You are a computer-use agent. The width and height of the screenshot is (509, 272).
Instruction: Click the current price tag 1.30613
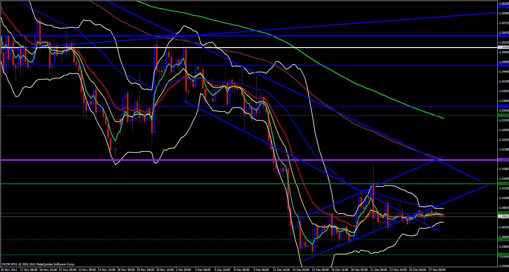tap(504, 216)
